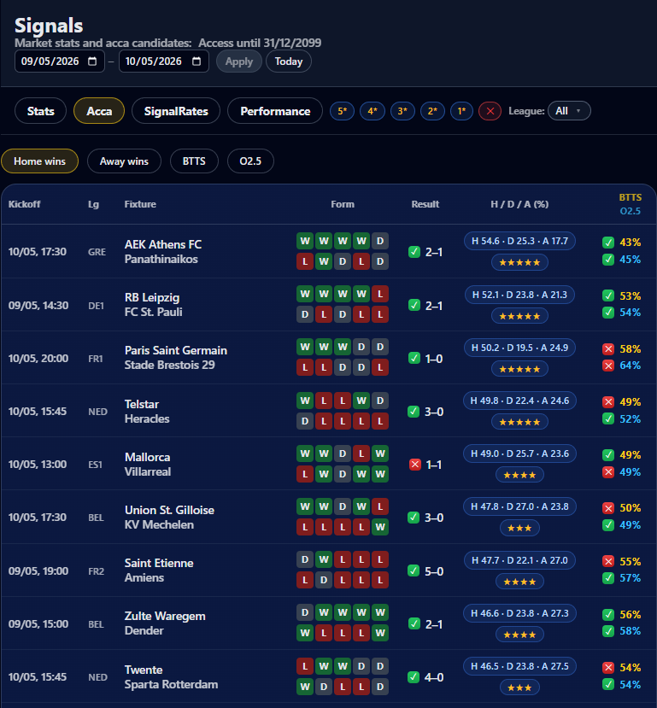Click the first D form badge for Saint Etienne
Viewport: 657px width, 708px height.
tap(305, 560)
